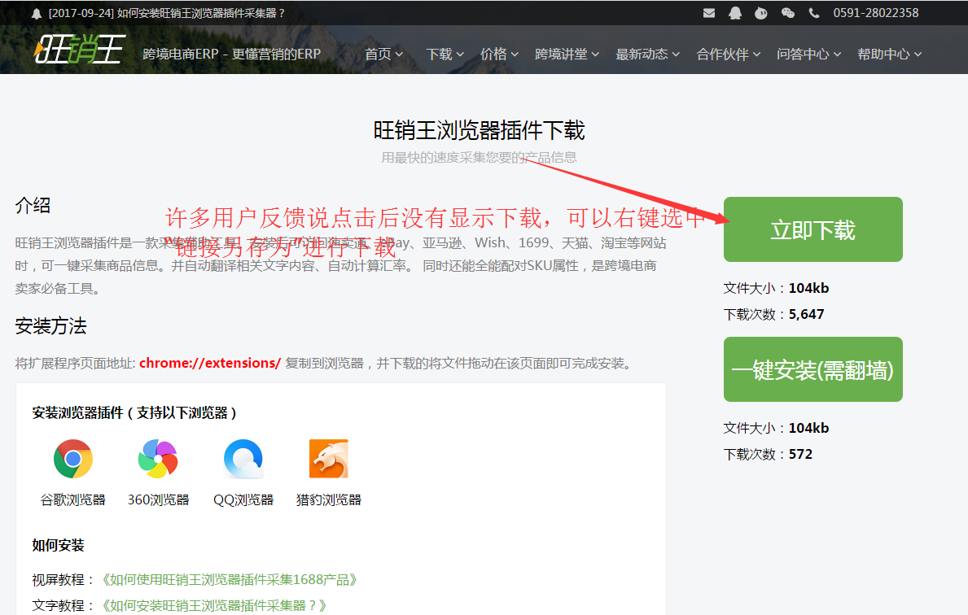Click the 安装方法 heading
The width and height of the screenshot is (968, 615).
click(x=50, y=325)
